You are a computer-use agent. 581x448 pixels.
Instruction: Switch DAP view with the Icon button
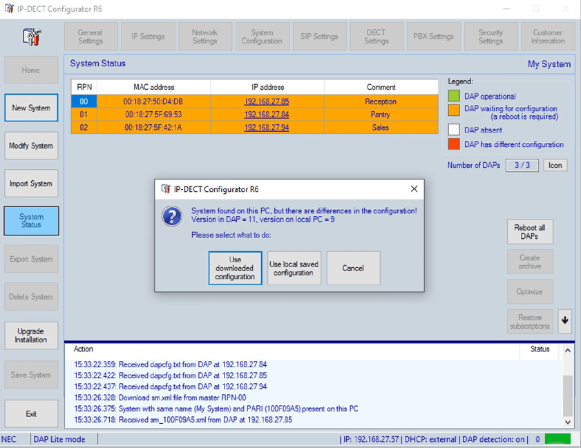(x=555, y=165)
